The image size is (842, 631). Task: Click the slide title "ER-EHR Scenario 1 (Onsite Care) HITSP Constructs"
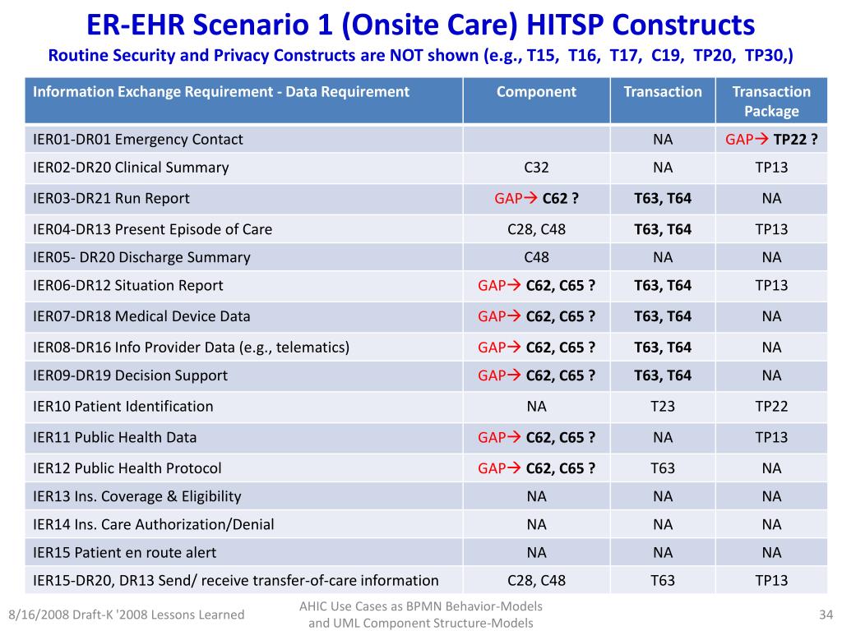(x=420, y=25)
